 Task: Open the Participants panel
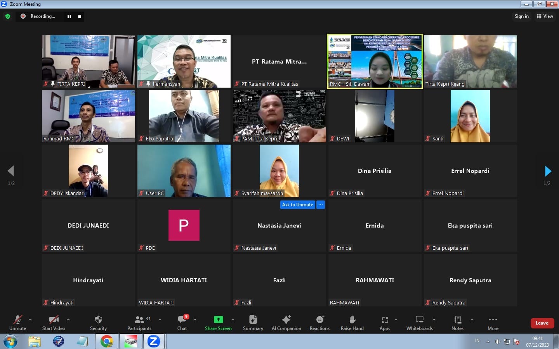pos(139,322)
